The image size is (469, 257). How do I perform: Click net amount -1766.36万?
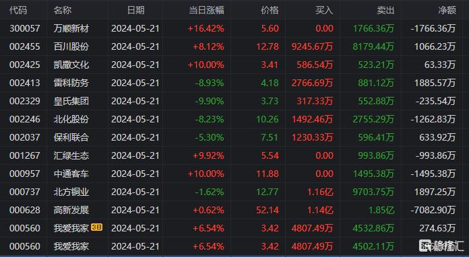[x=433, y=28]
